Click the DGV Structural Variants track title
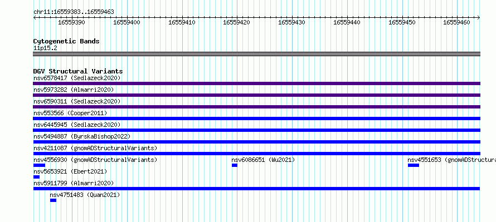The height and width of the screenshot is (222, 496). pos(78,71)
